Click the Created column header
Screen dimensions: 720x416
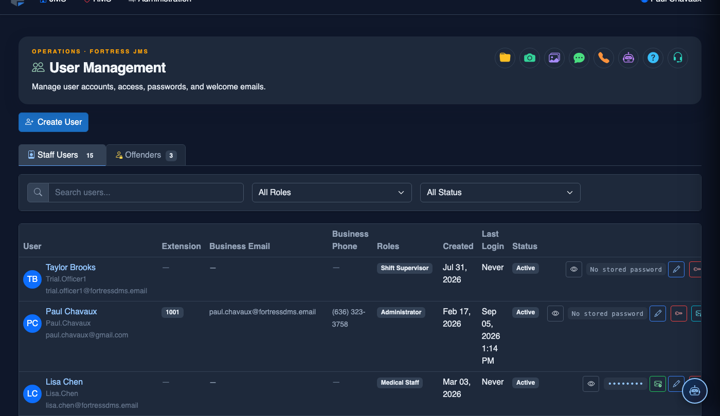(458, 246)
